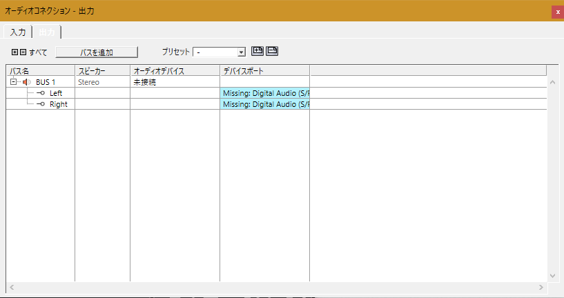
Task: Click the デバイスポート column header
Action: pos(264,70)
